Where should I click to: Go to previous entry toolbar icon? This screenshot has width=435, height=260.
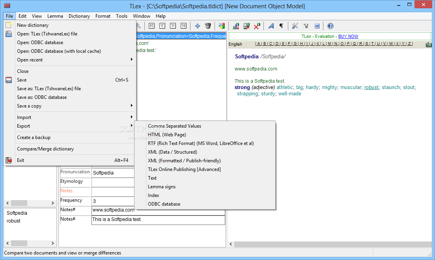click(162, 26)
